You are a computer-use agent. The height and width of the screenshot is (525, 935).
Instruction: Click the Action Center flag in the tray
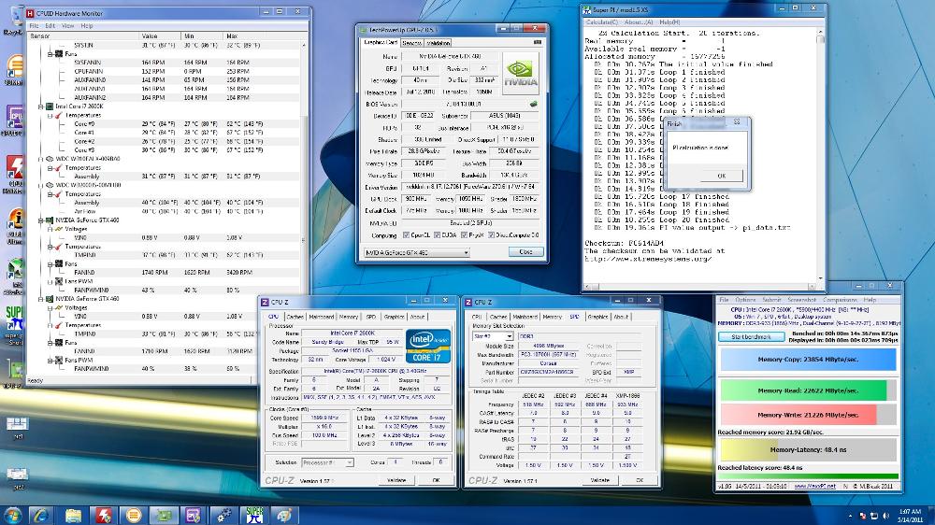click(x=862, y=516)
